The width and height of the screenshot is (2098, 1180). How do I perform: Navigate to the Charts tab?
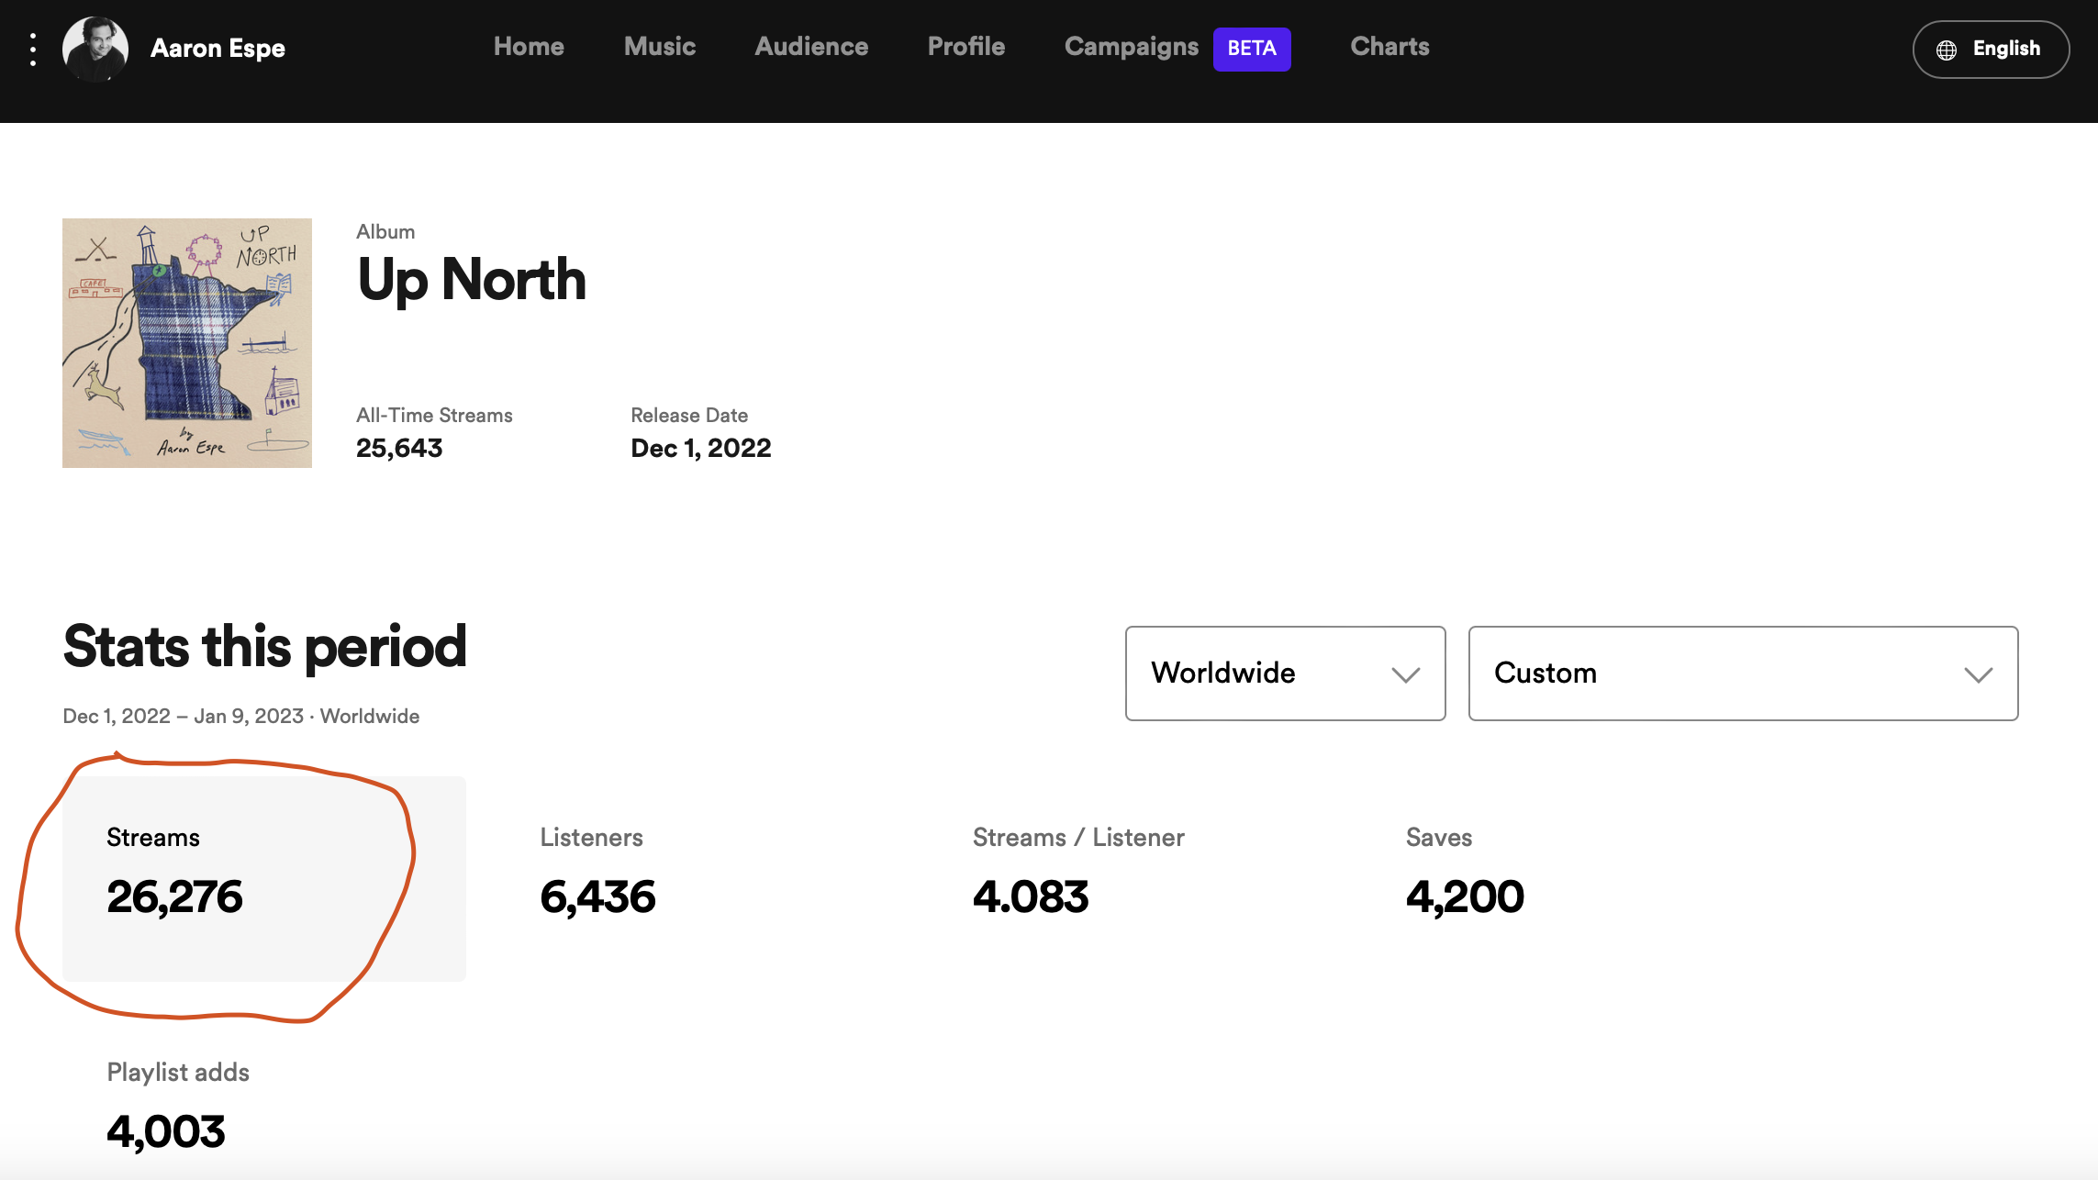click(1389, 47)
